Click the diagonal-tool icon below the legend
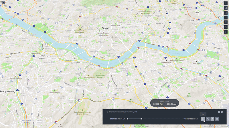The height and width of the screenshot is (128, 229). [226, 27]
